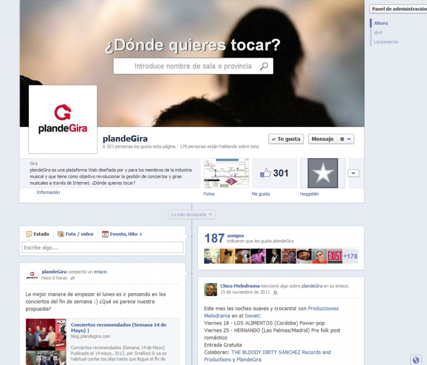Click the Me gusta label link
Viewport: 427px width, 365px height.
pos(261,194)
